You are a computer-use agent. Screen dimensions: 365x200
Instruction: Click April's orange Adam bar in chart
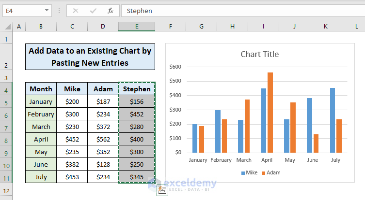click(x=270, y=112)
